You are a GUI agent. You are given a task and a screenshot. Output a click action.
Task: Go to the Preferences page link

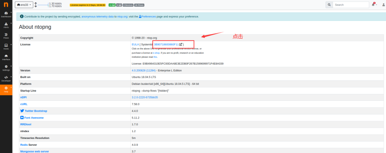pyautogui.click(x=147, y=16)
